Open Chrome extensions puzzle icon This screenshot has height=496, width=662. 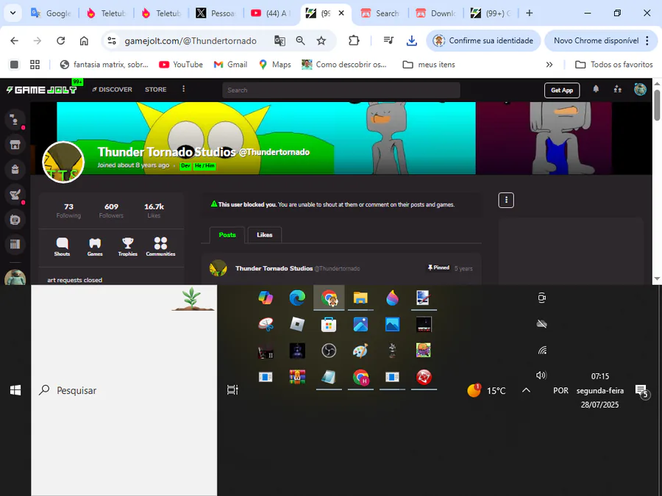(354, 40)
